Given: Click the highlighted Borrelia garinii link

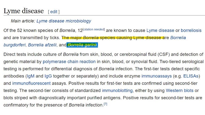Looking at the screenshot, I should 82,45.
